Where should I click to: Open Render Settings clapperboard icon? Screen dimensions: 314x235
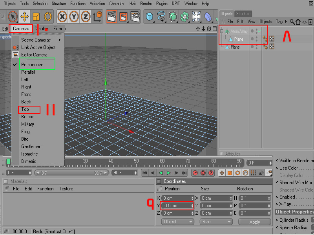point(135,16)
